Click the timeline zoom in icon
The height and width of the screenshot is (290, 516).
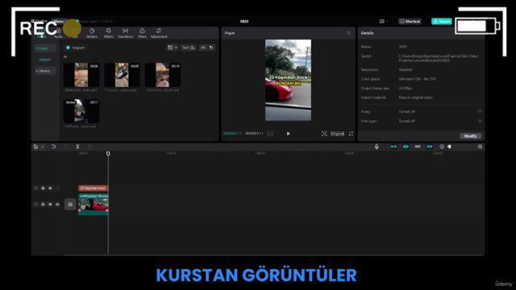(x=481, y=147)
